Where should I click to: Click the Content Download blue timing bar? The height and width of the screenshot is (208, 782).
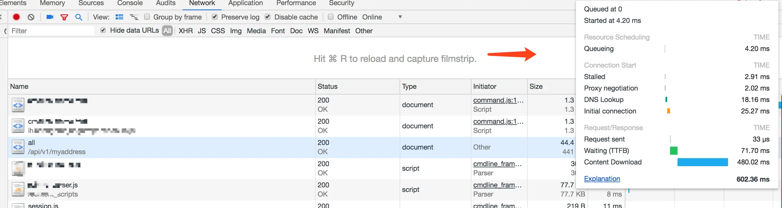[x=702, y=162]
